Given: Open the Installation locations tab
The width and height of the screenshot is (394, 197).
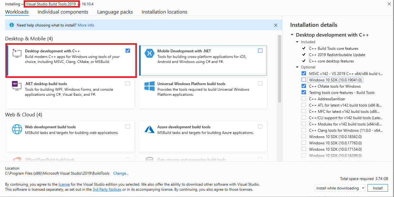Looking at the screenshot, I should coord(164,12).
